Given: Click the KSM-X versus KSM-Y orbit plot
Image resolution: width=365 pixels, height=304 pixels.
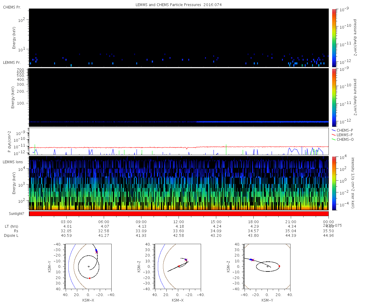Looking at the screenshot, I should click(x=88, y=266).
